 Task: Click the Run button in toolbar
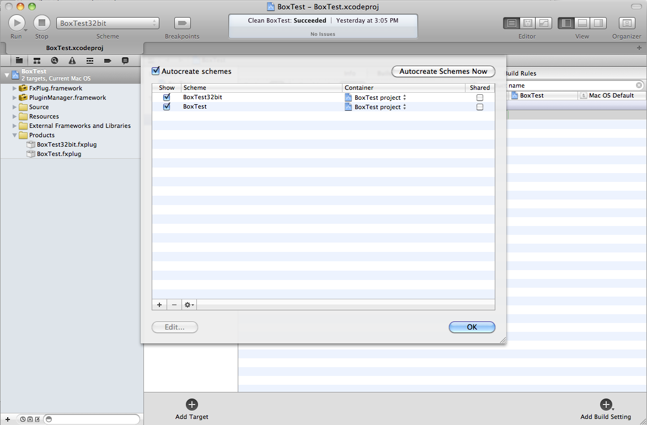[17, 23]
